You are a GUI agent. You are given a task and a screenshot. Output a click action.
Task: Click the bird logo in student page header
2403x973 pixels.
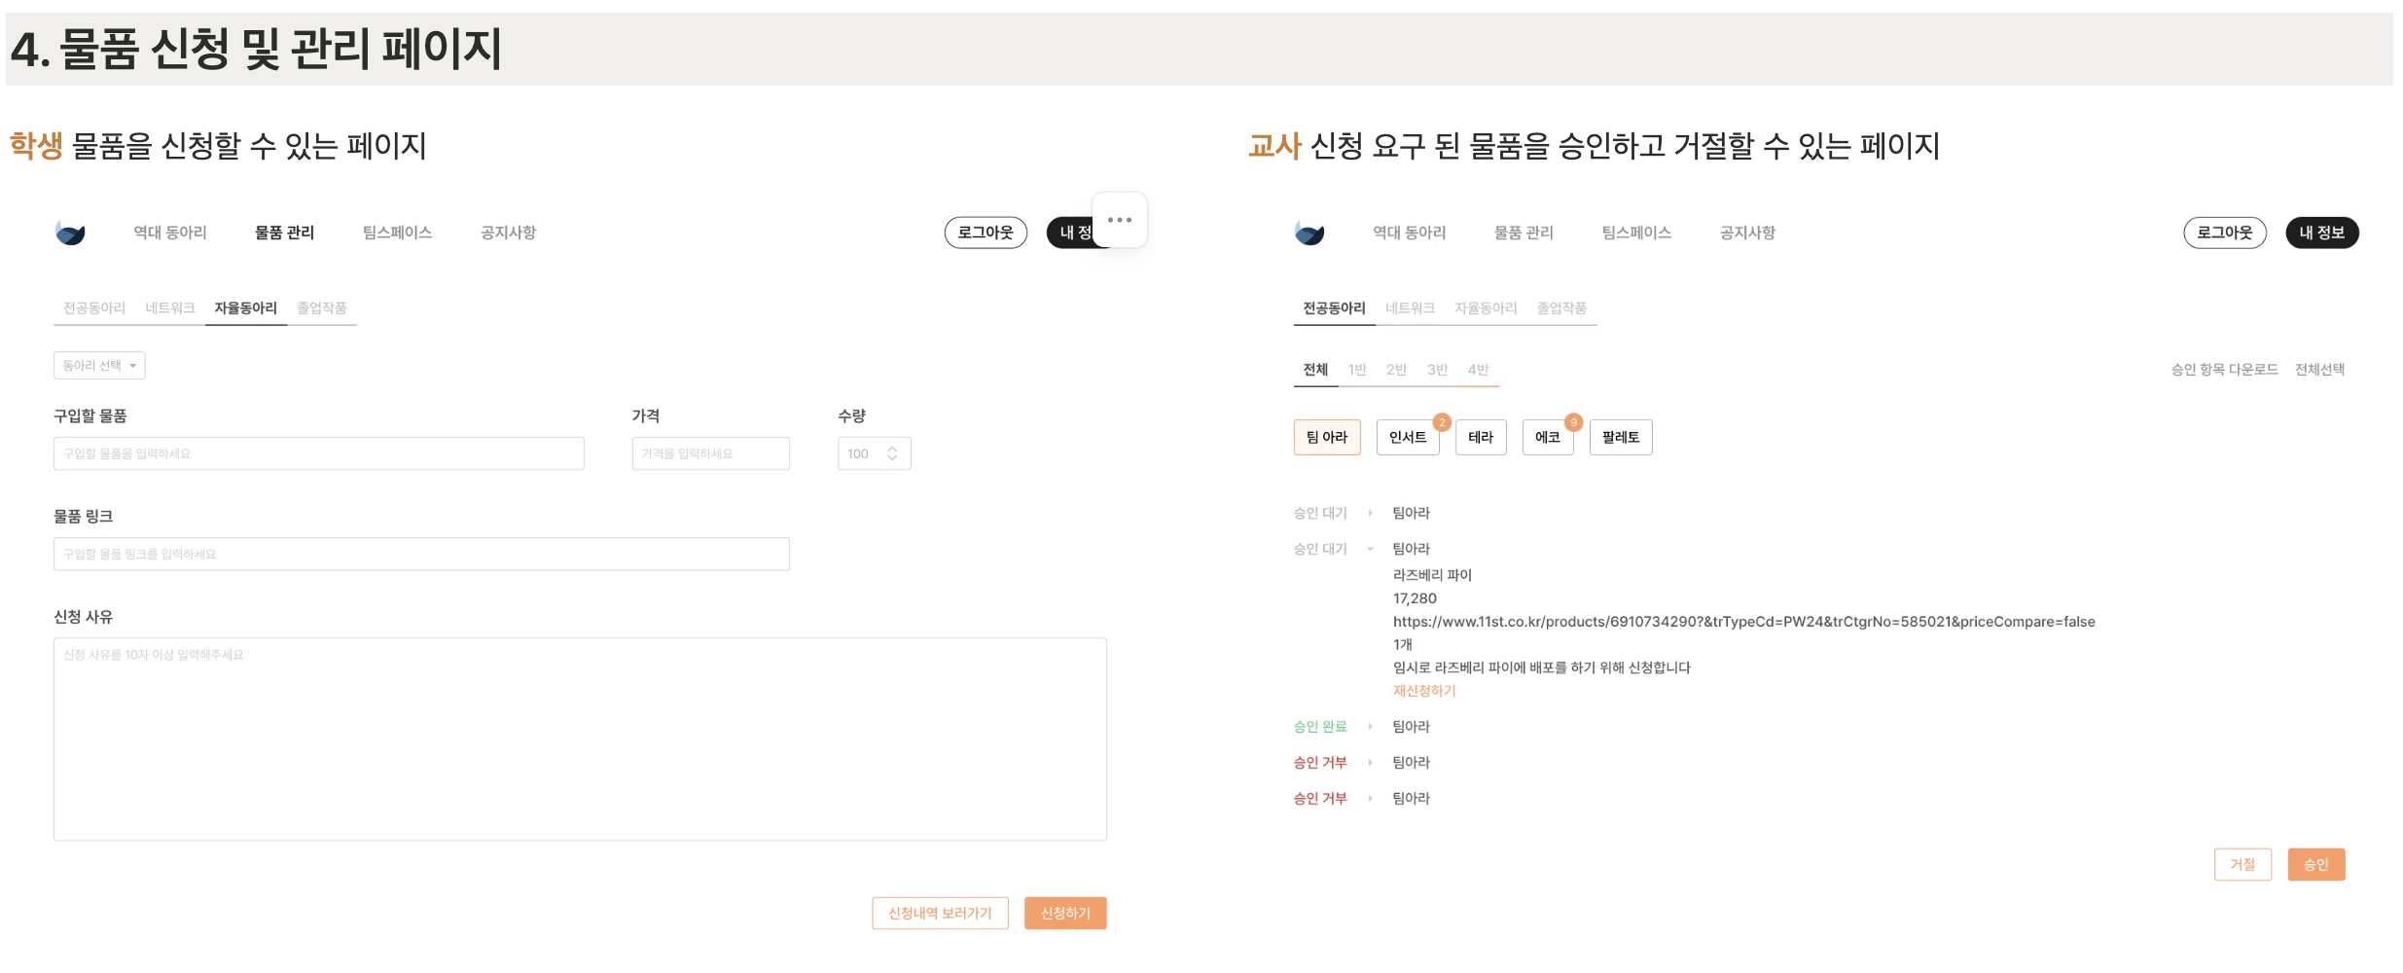pos(70,233)
